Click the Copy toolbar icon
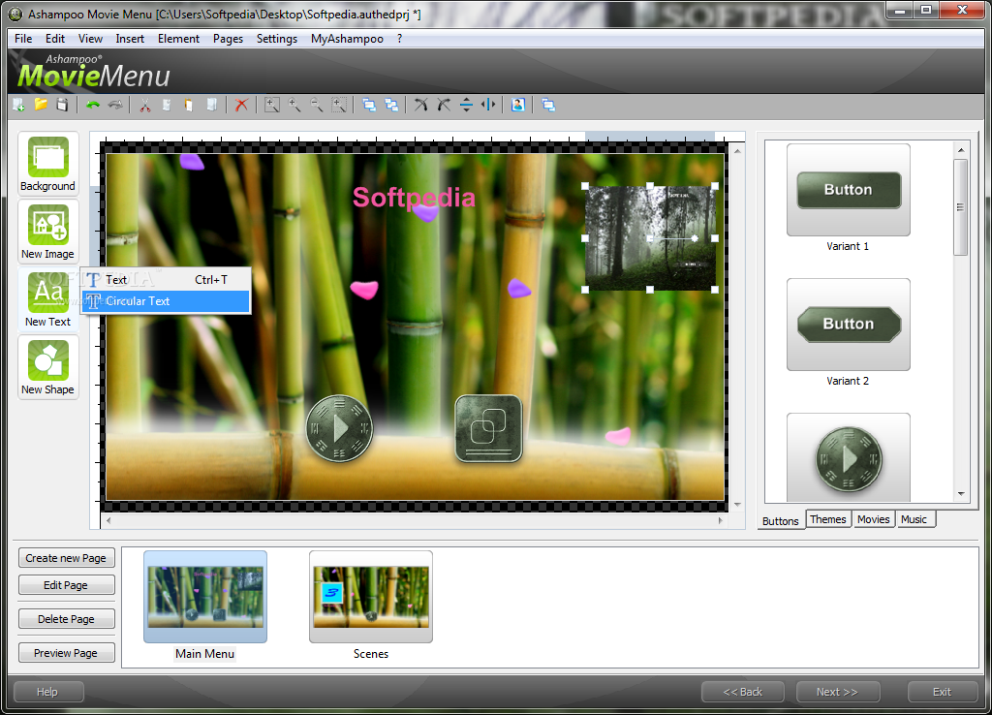This screenshot has height=715, width=992. click(x=167, y=105)
